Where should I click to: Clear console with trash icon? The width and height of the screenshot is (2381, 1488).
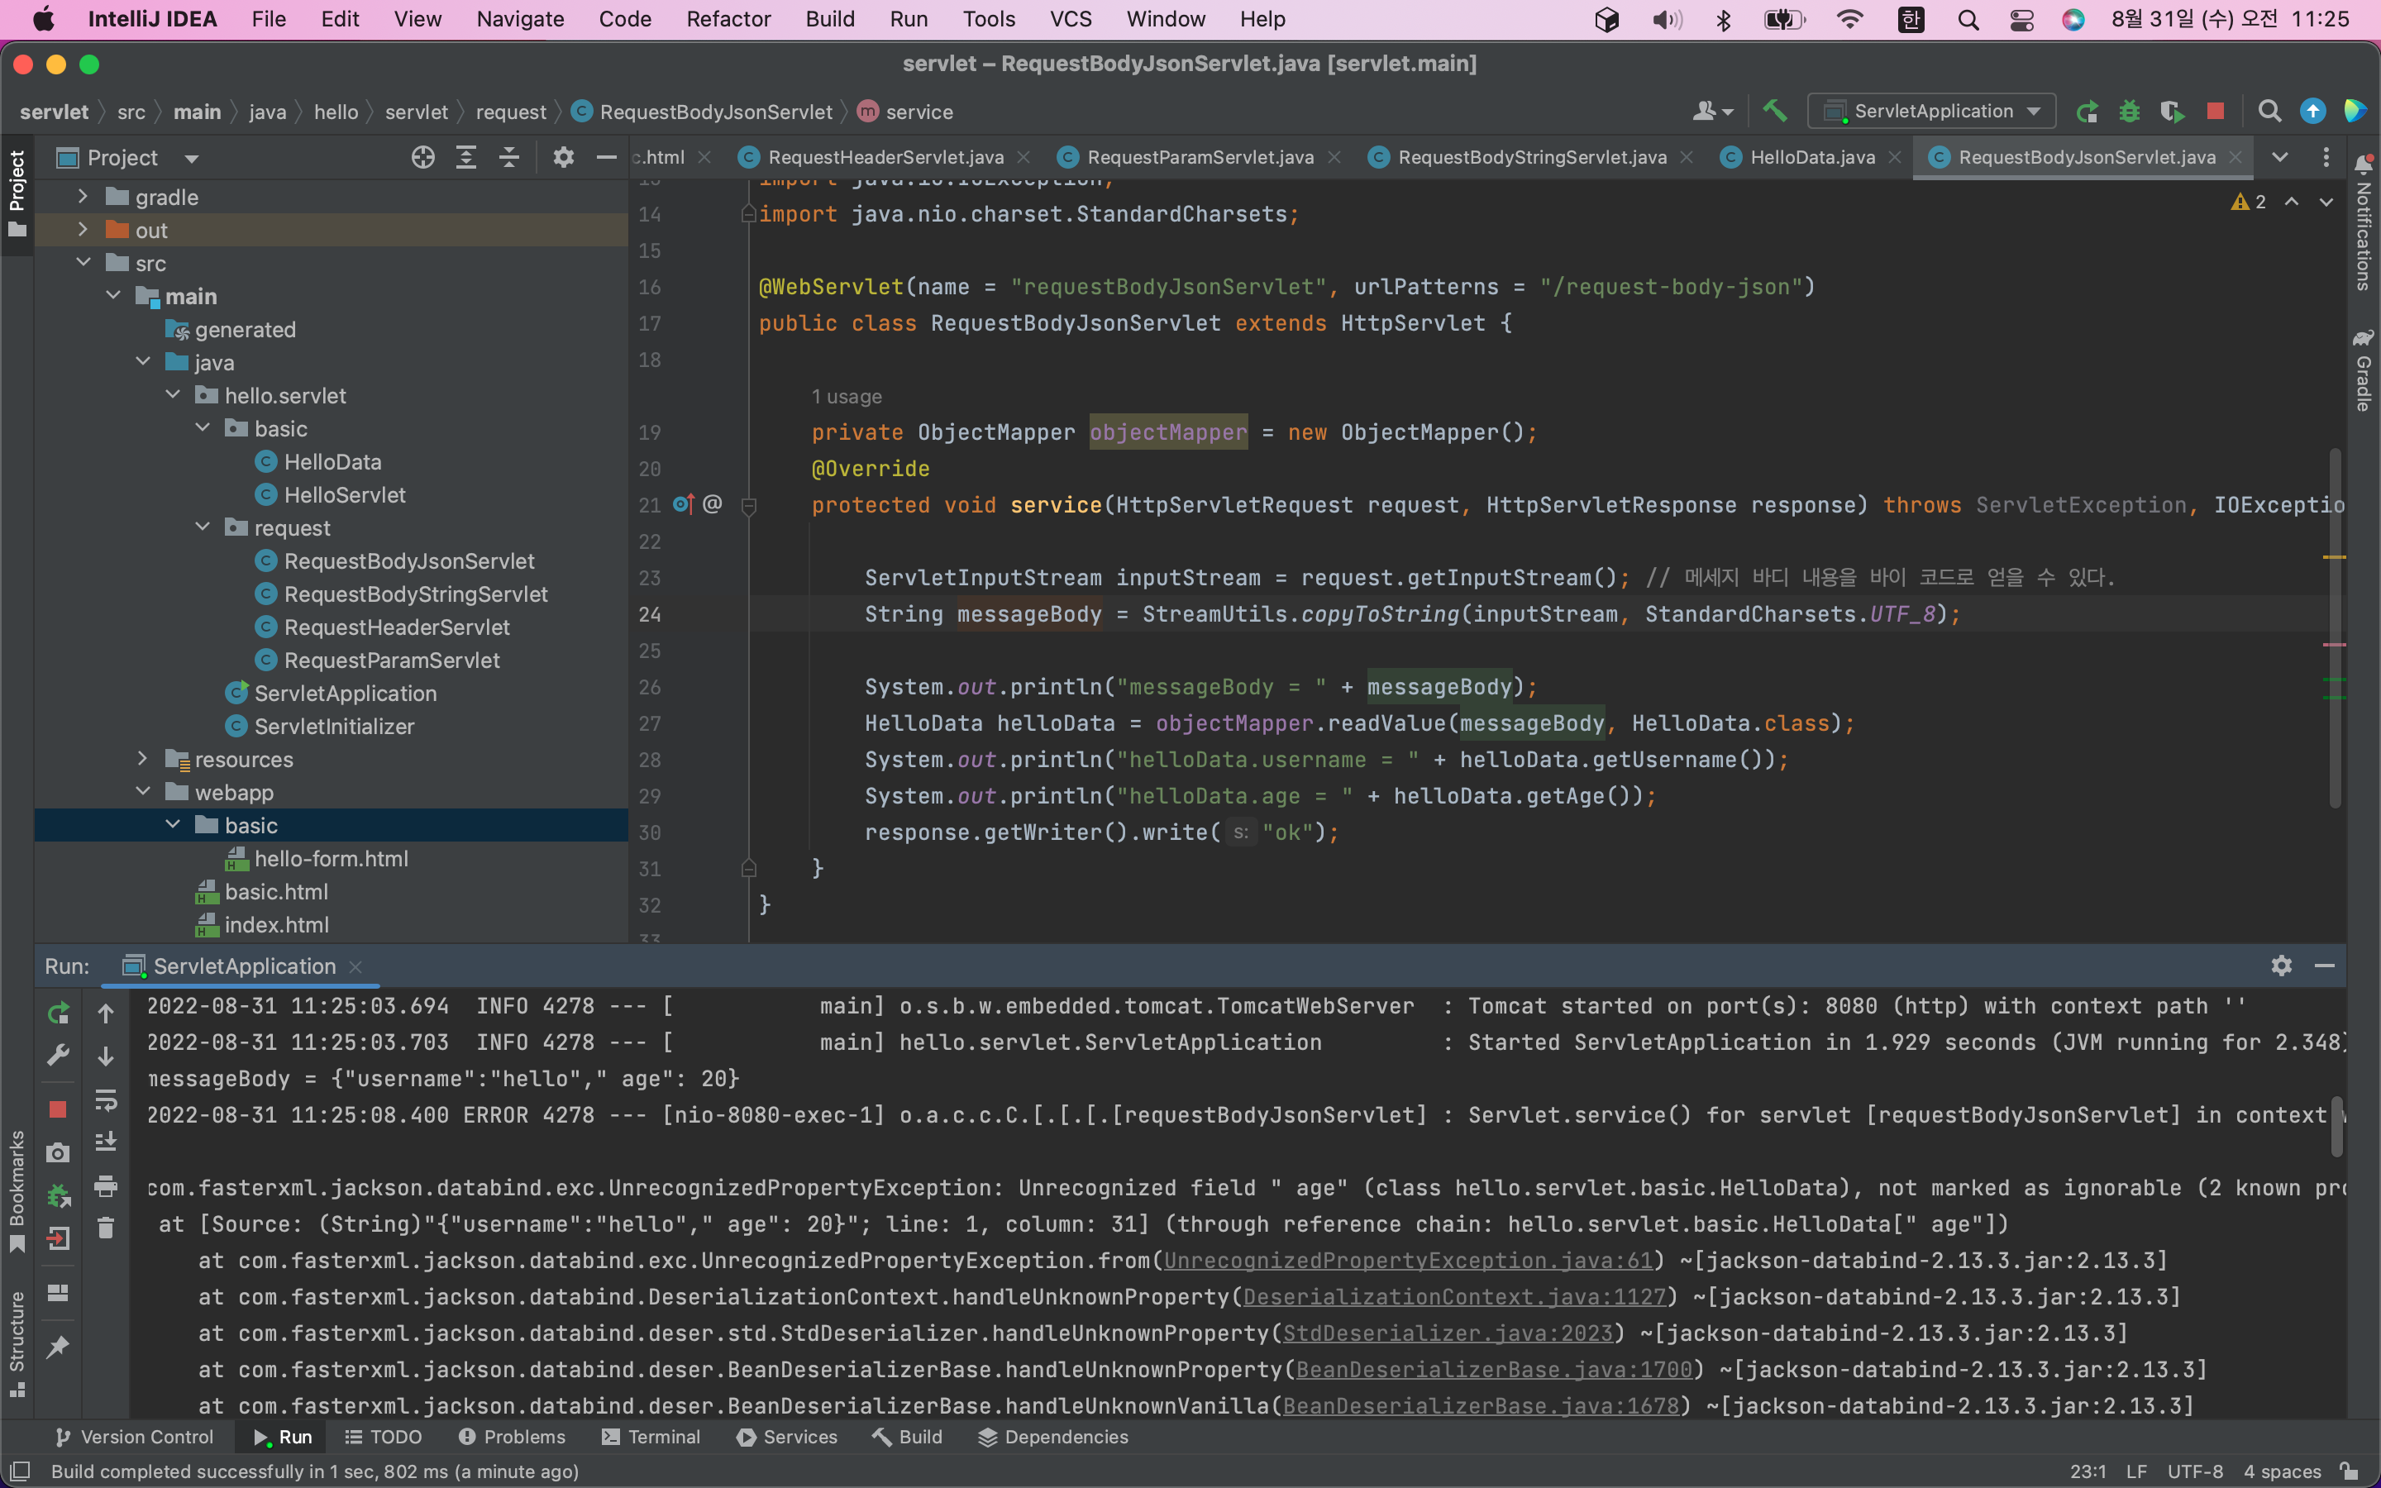(105, 1228)
